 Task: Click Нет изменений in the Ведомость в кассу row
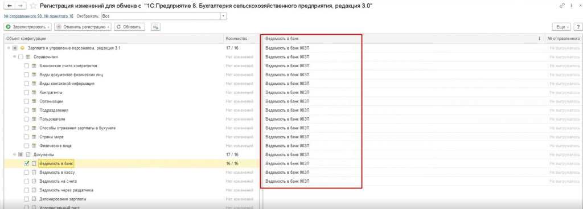[x=240, y=172]
